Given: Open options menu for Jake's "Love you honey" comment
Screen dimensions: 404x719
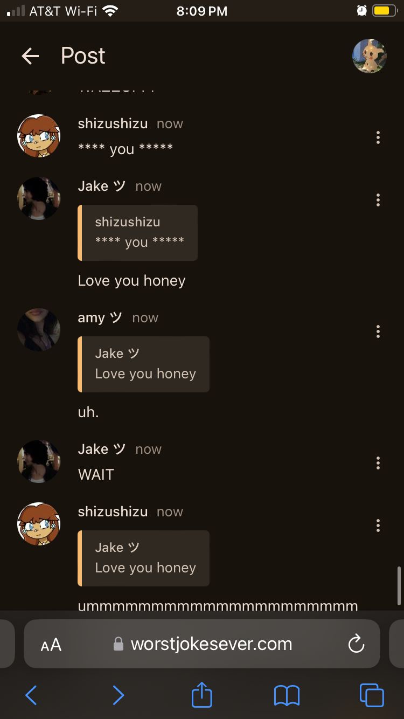Looking at the screenshot, I should pyautogui.click(x=378, y=200).
